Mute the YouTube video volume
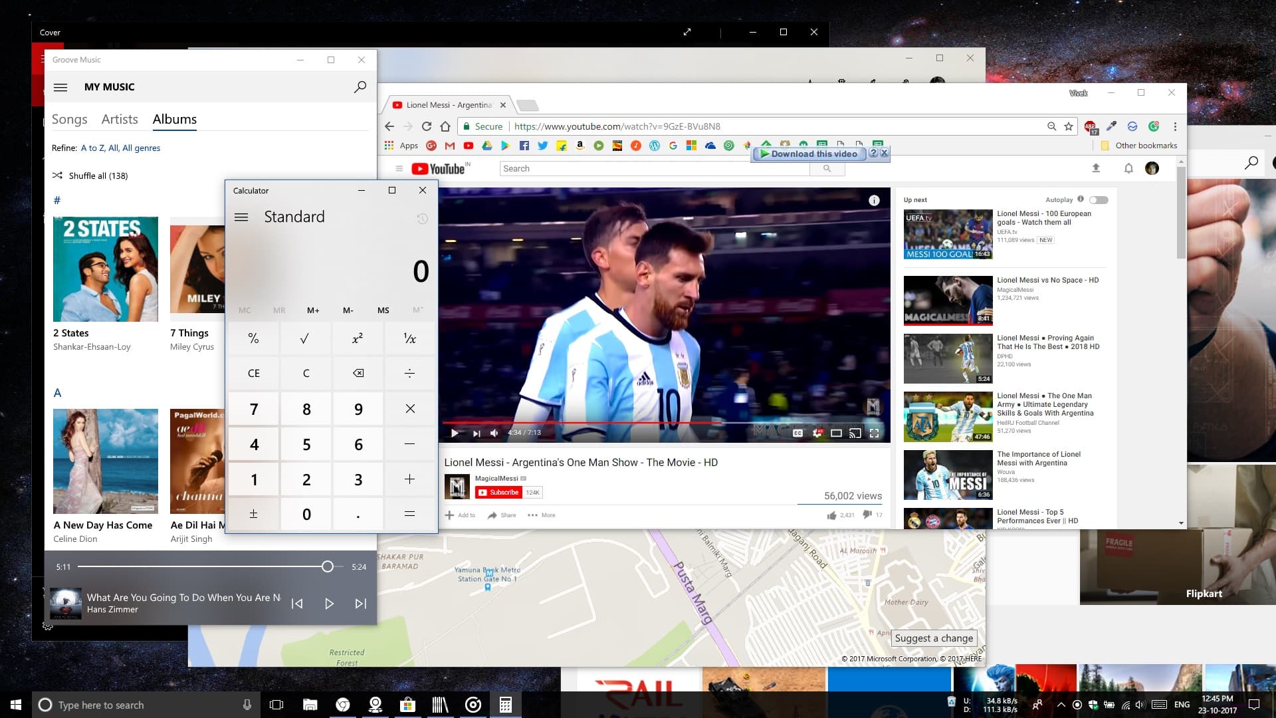Screen dimensions: 1276x718 pyautogui.click(x=494, y=433)
